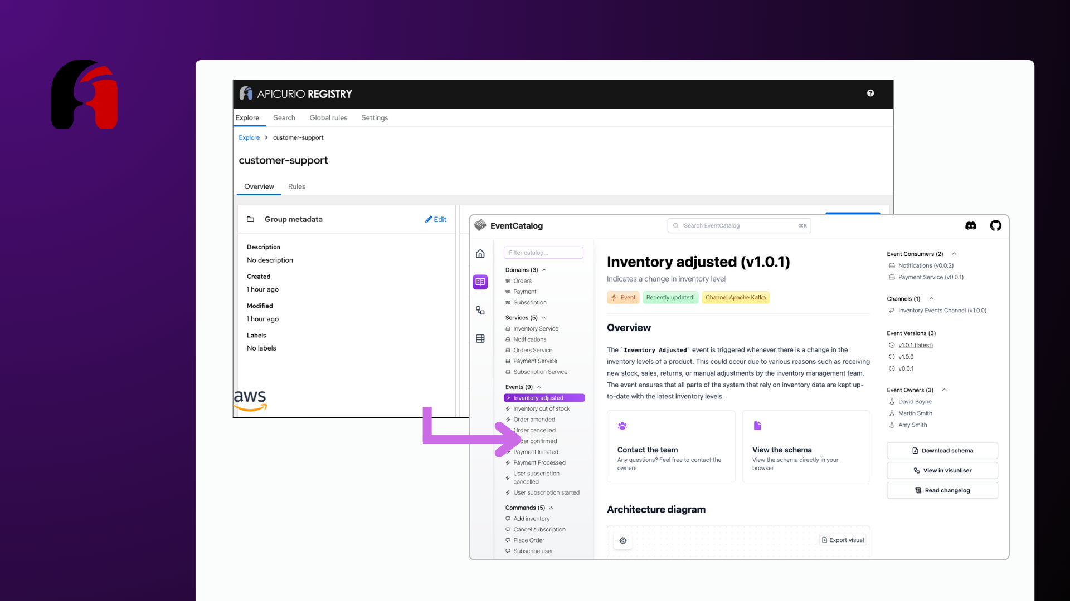The height and width of the screenshot is (601, 1070).
Task: Click the Search EventCatalog input field
Action: (739, 225)
